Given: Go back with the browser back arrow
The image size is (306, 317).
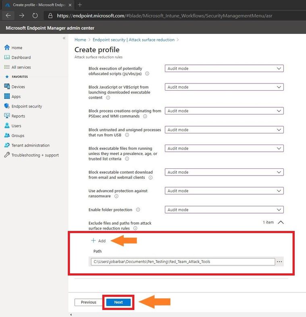Looking at the screenshot, I should (x=8, y=16).
